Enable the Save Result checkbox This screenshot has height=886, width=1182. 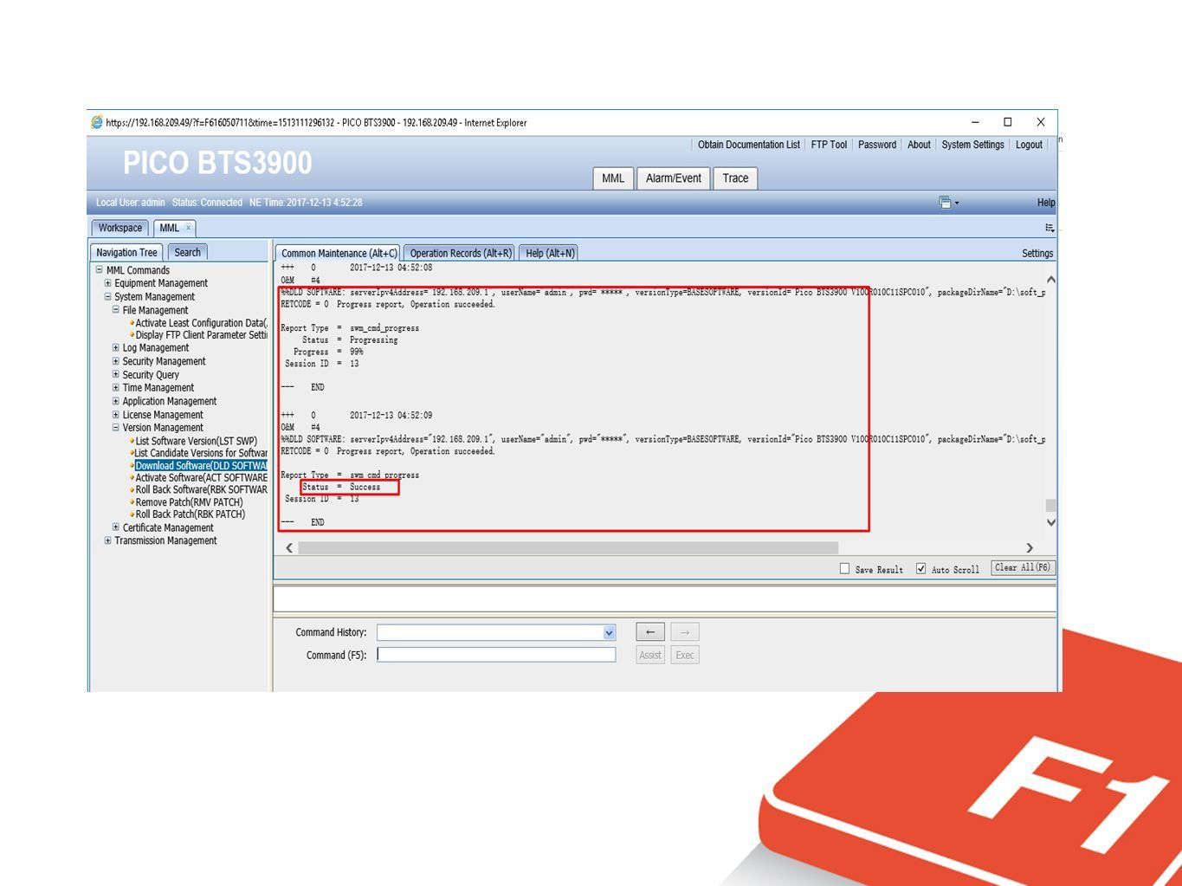coord(844,568)
